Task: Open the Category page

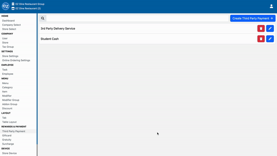Action: tap(7, 88)
